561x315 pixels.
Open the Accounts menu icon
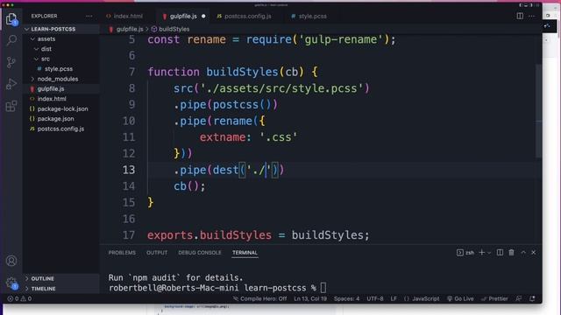11,261
